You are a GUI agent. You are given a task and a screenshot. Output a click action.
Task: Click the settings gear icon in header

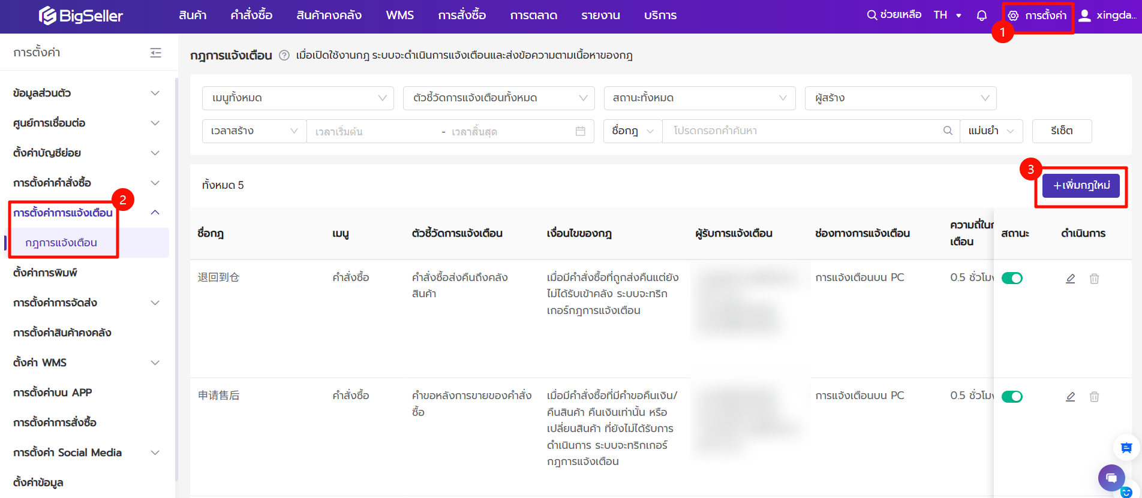1013,16
